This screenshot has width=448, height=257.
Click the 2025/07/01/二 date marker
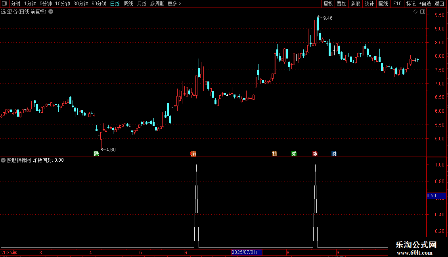[x=247, y=252]
